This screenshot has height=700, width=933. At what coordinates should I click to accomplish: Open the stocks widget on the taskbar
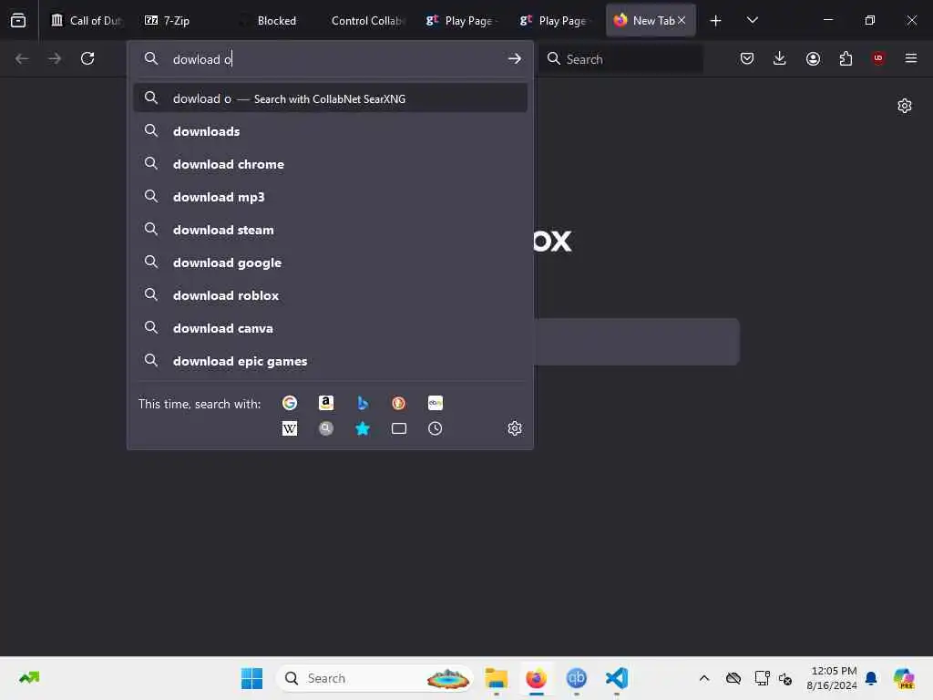point(29,678)
